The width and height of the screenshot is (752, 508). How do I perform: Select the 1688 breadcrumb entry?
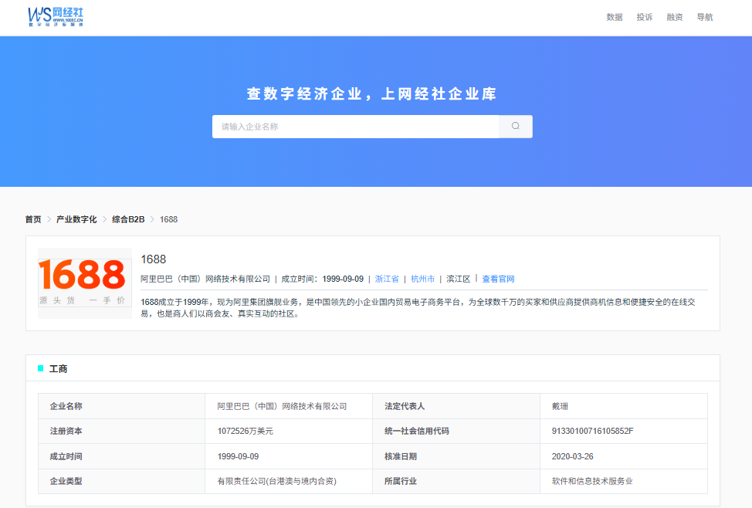168,219
